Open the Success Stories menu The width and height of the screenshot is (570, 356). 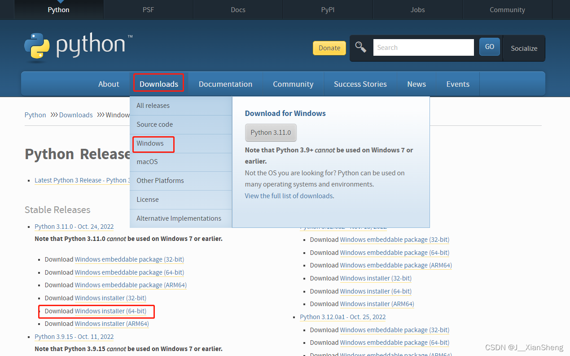coord(360,84)
